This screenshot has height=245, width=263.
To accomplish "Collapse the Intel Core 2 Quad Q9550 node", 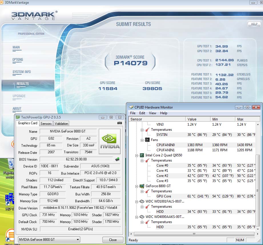I will tap(137, 156).
